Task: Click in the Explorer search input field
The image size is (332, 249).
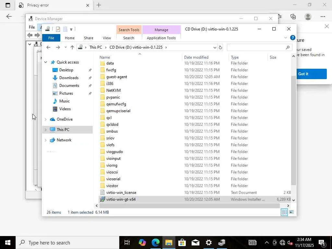Action: click(256, 47)
